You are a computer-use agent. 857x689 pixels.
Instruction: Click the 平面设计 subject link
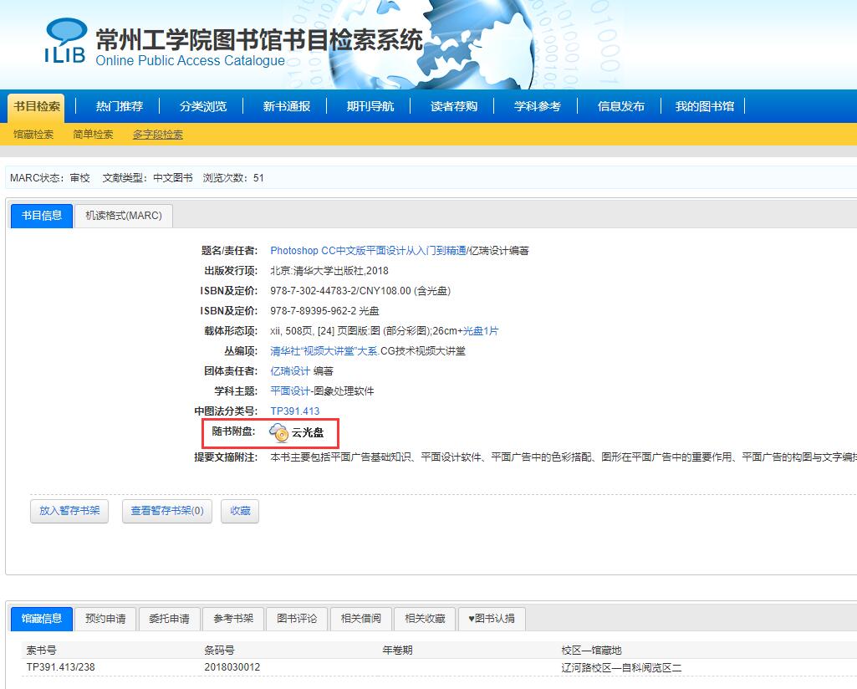coord(290,391)
